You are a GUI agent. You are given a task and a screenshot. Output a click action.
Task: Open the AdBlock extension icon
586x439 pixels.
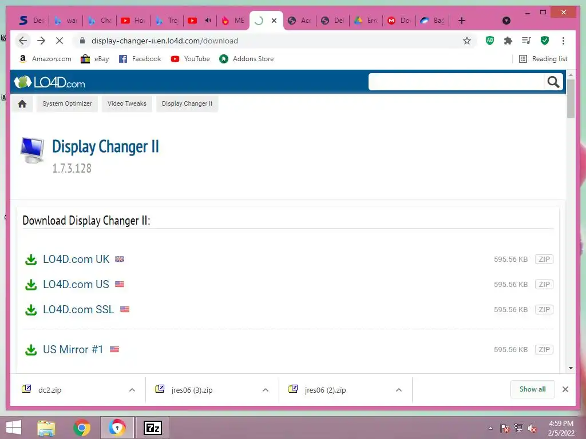point(490,41)
